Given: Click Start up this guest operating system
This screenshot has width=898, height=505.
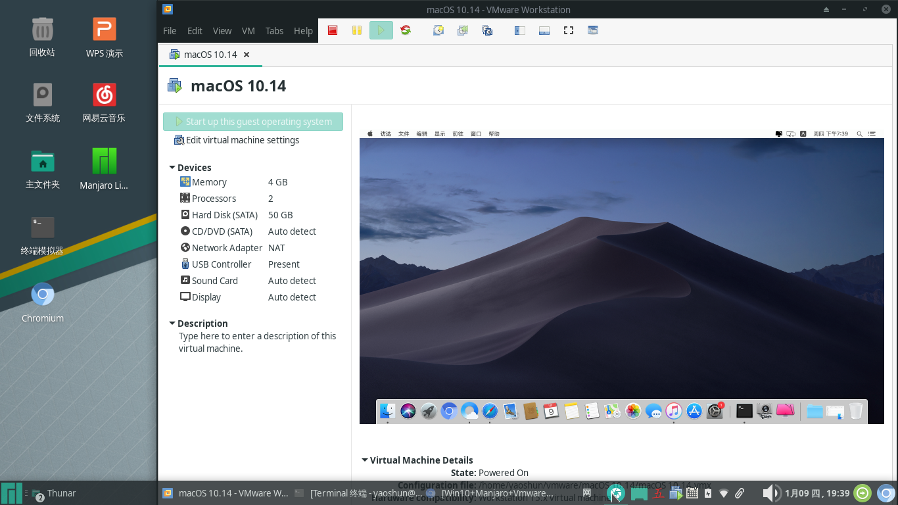Looking at the screenshot, I should [x=253, y=122].
